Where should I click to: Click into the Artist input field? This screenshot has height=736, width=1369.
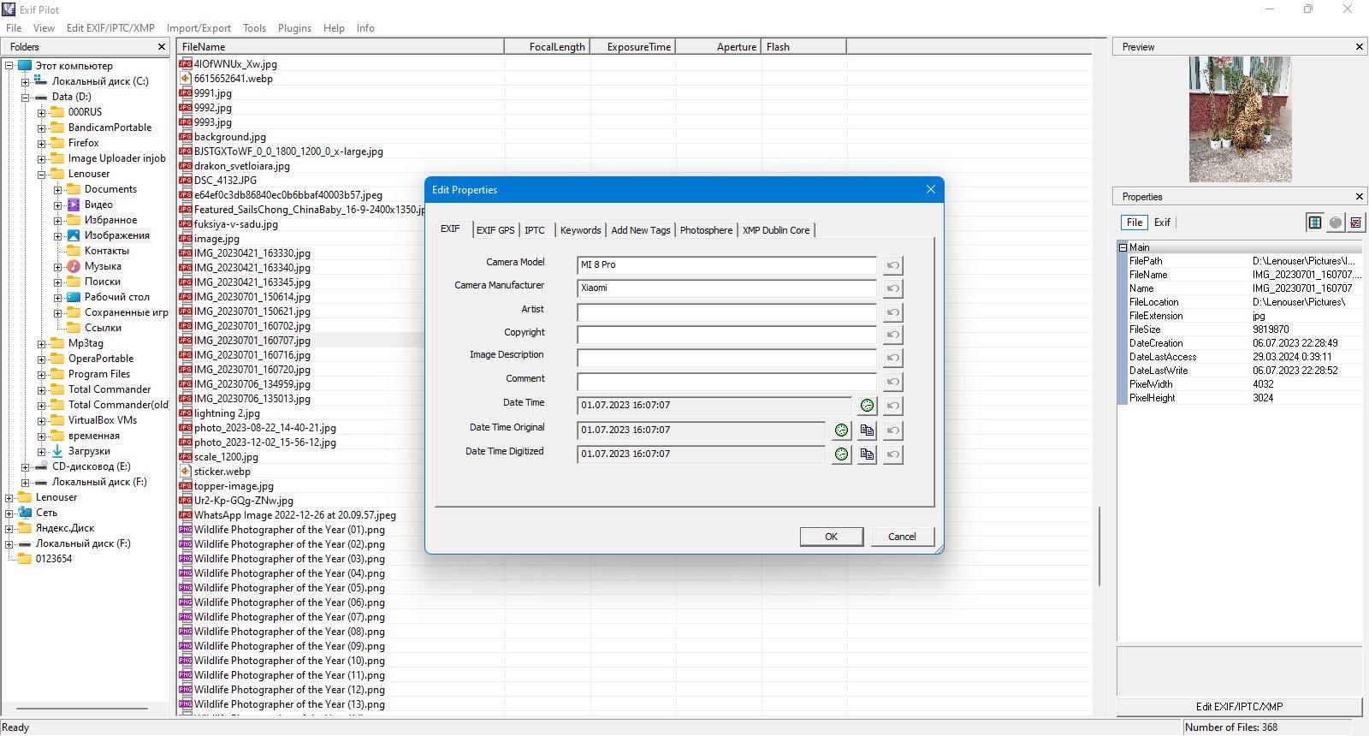726,312
